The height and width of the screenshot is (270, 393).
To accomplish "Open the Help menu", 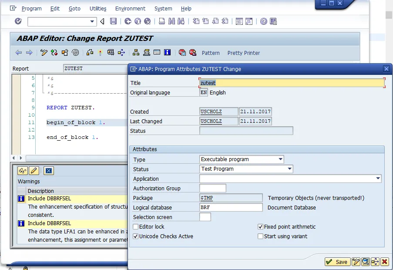I will (x=186, y=9).
